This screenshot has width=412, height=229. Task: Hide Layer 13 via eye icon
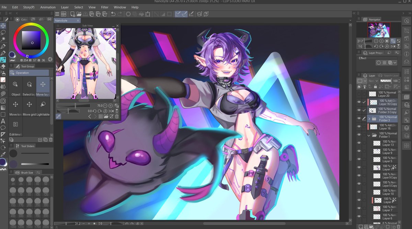tap(359, 143)
